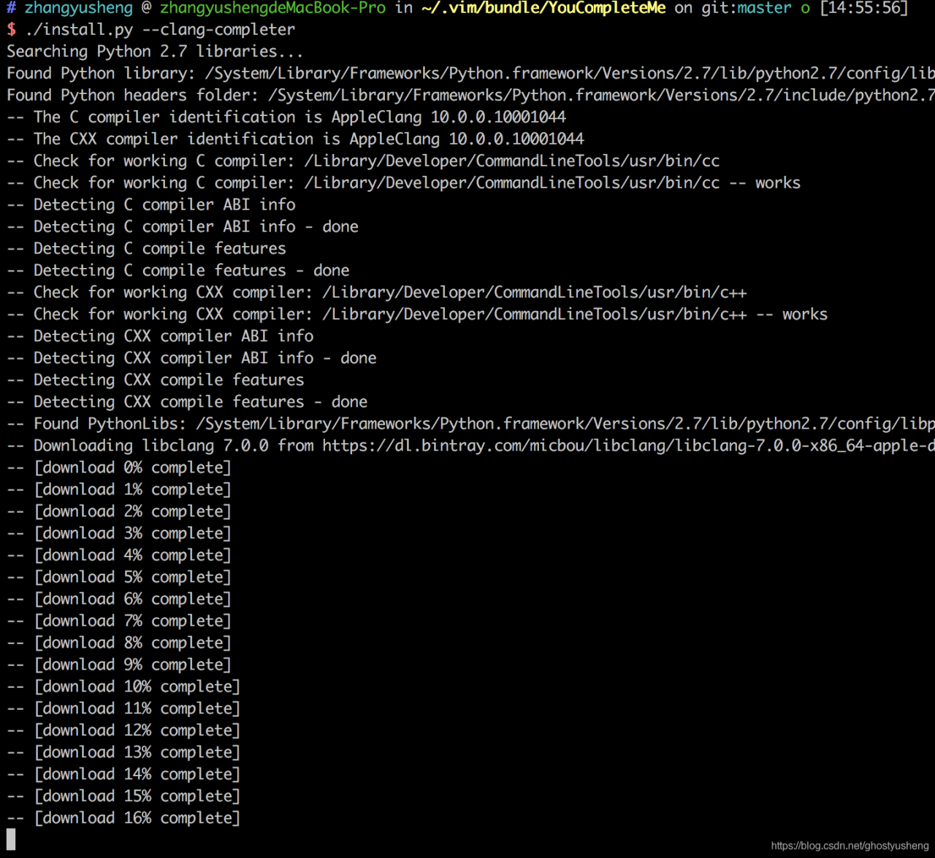The image size is (935, 858).
Task: Click the blue hash symbol at prompt start
Action: click(x=11, y=8)
